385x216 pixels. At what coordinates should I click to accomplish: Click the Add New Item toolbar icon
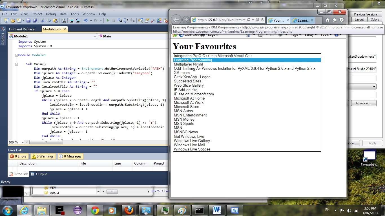(x=19, y=21)
